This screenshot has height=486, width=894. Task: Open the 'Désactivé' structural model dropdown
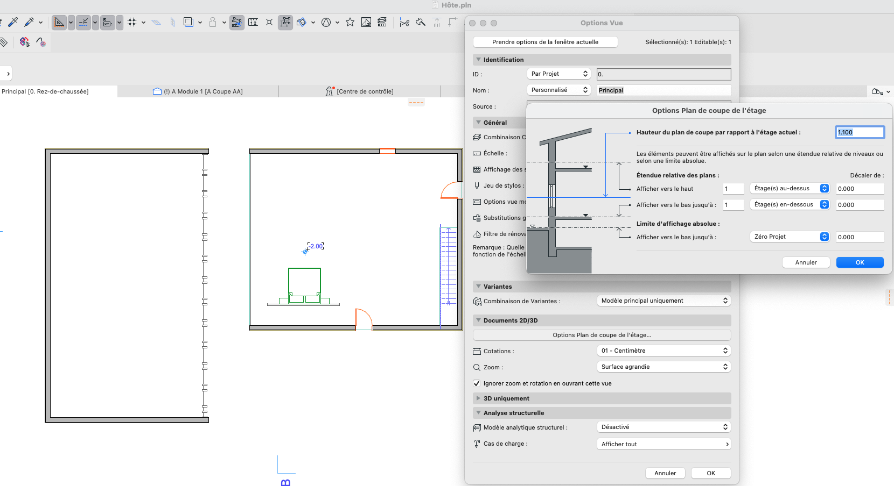663,427
